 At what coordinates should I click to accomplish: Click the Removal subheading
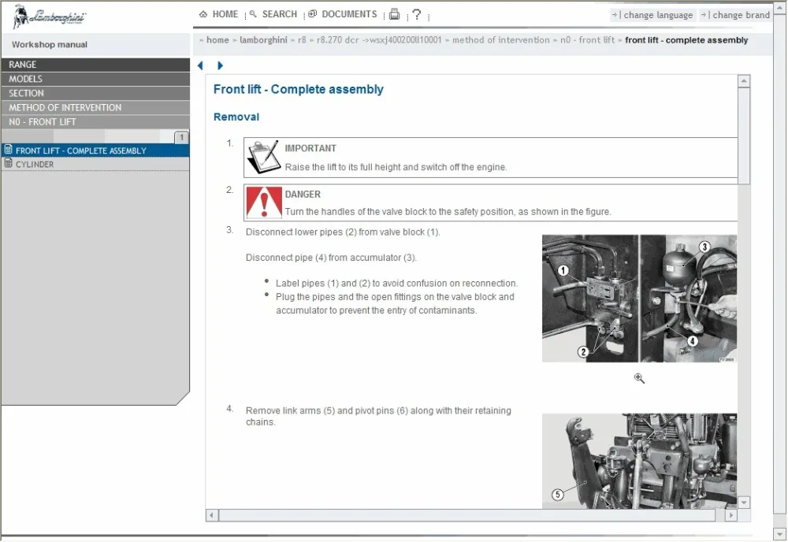coord(236,117)
